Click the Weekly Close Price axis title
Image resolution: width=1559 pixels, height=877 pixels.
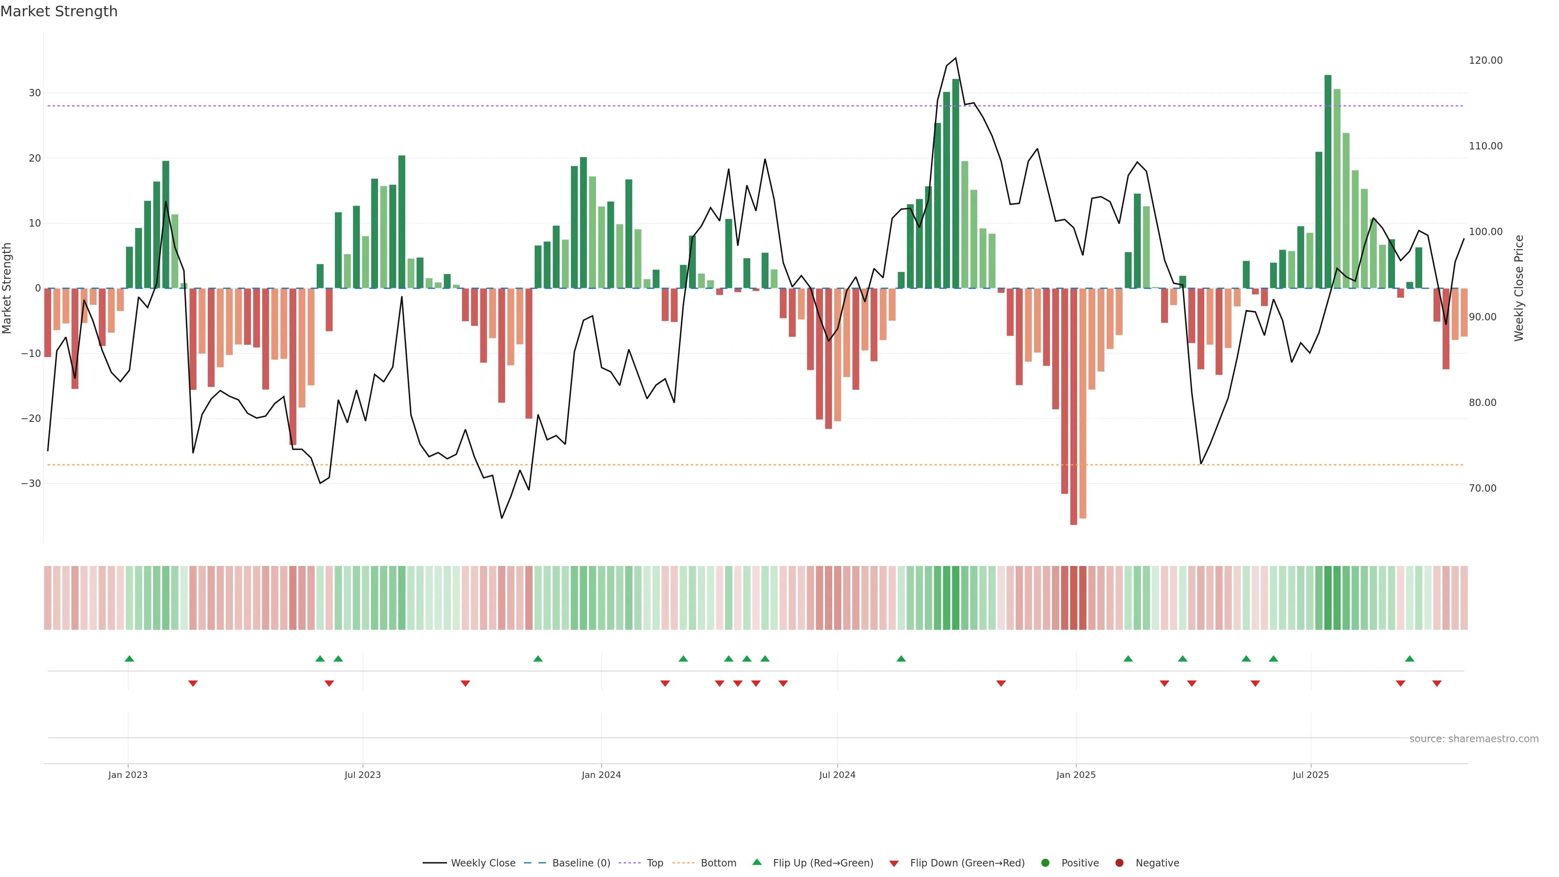click(1519, 288)
